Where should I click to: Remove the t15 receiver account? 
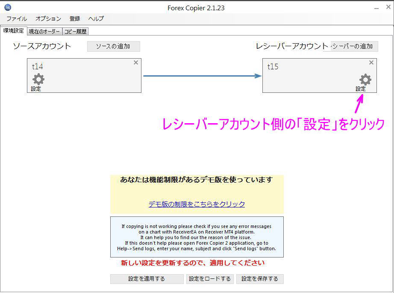[371, 62]
